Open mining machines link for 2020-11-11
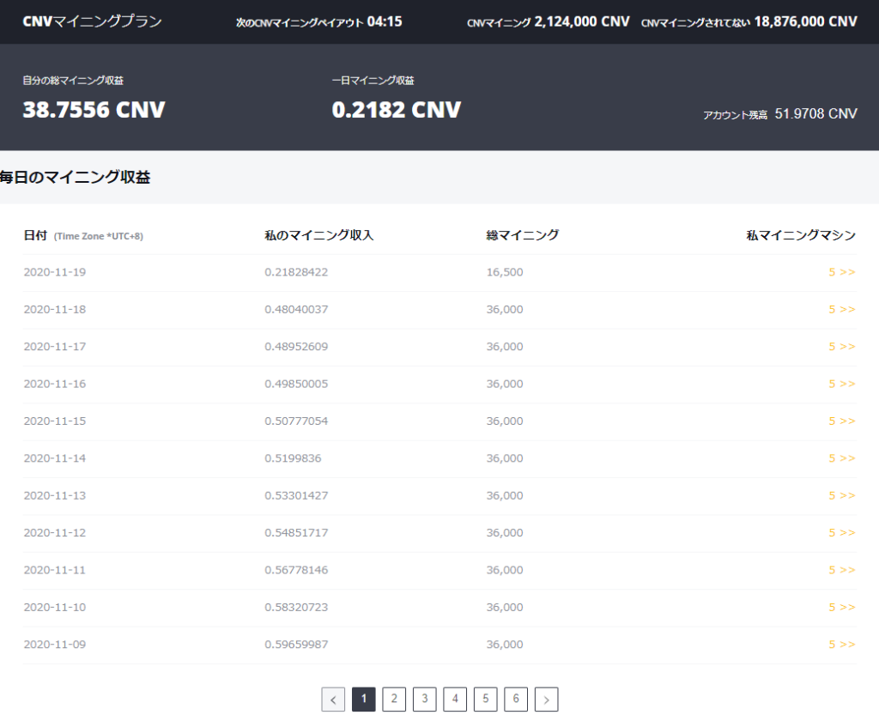The image size is (879, 721). click(x=842, y=570)
